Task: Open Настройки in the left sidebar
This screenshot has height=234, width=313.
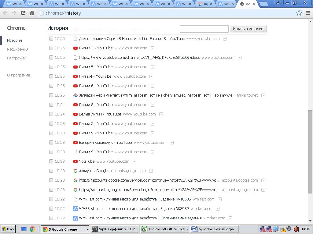Action: pyautogui.click(x=16, y=58)
